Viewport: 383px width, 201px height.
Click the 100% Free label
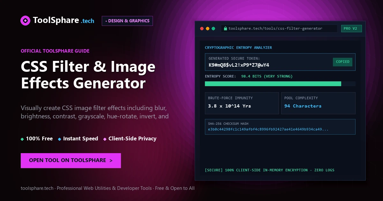point(39,139)
